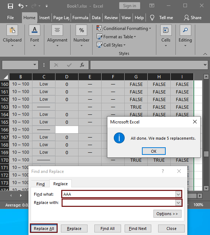Switch to the Data ribbon tab
The image size is (210, 235).
click(x=96, y=18)
